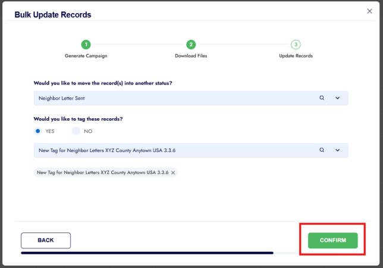Click step 1 circle icon
The image size is (383, 268).
[86, 45]
